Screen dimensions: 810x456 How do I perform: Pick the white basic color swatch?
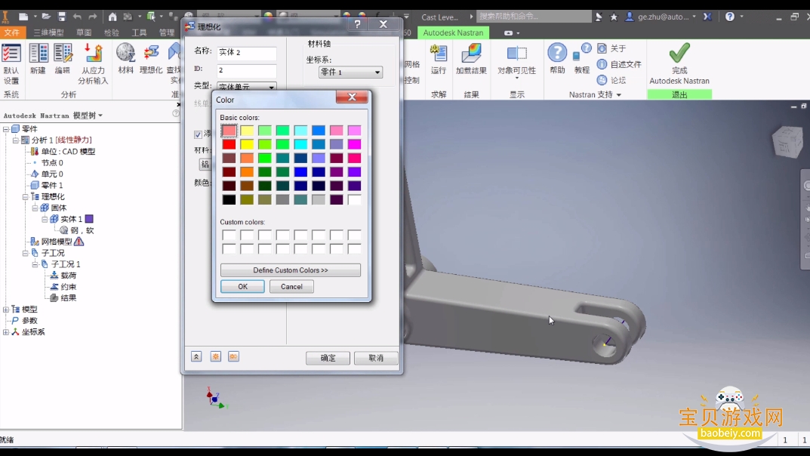(354, 199)
